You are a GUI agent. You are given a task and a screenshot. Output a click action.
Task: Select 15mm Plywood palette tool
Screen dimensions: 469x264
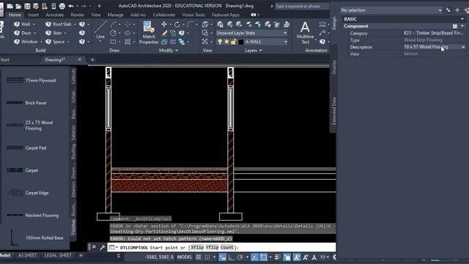click(32, 80)
